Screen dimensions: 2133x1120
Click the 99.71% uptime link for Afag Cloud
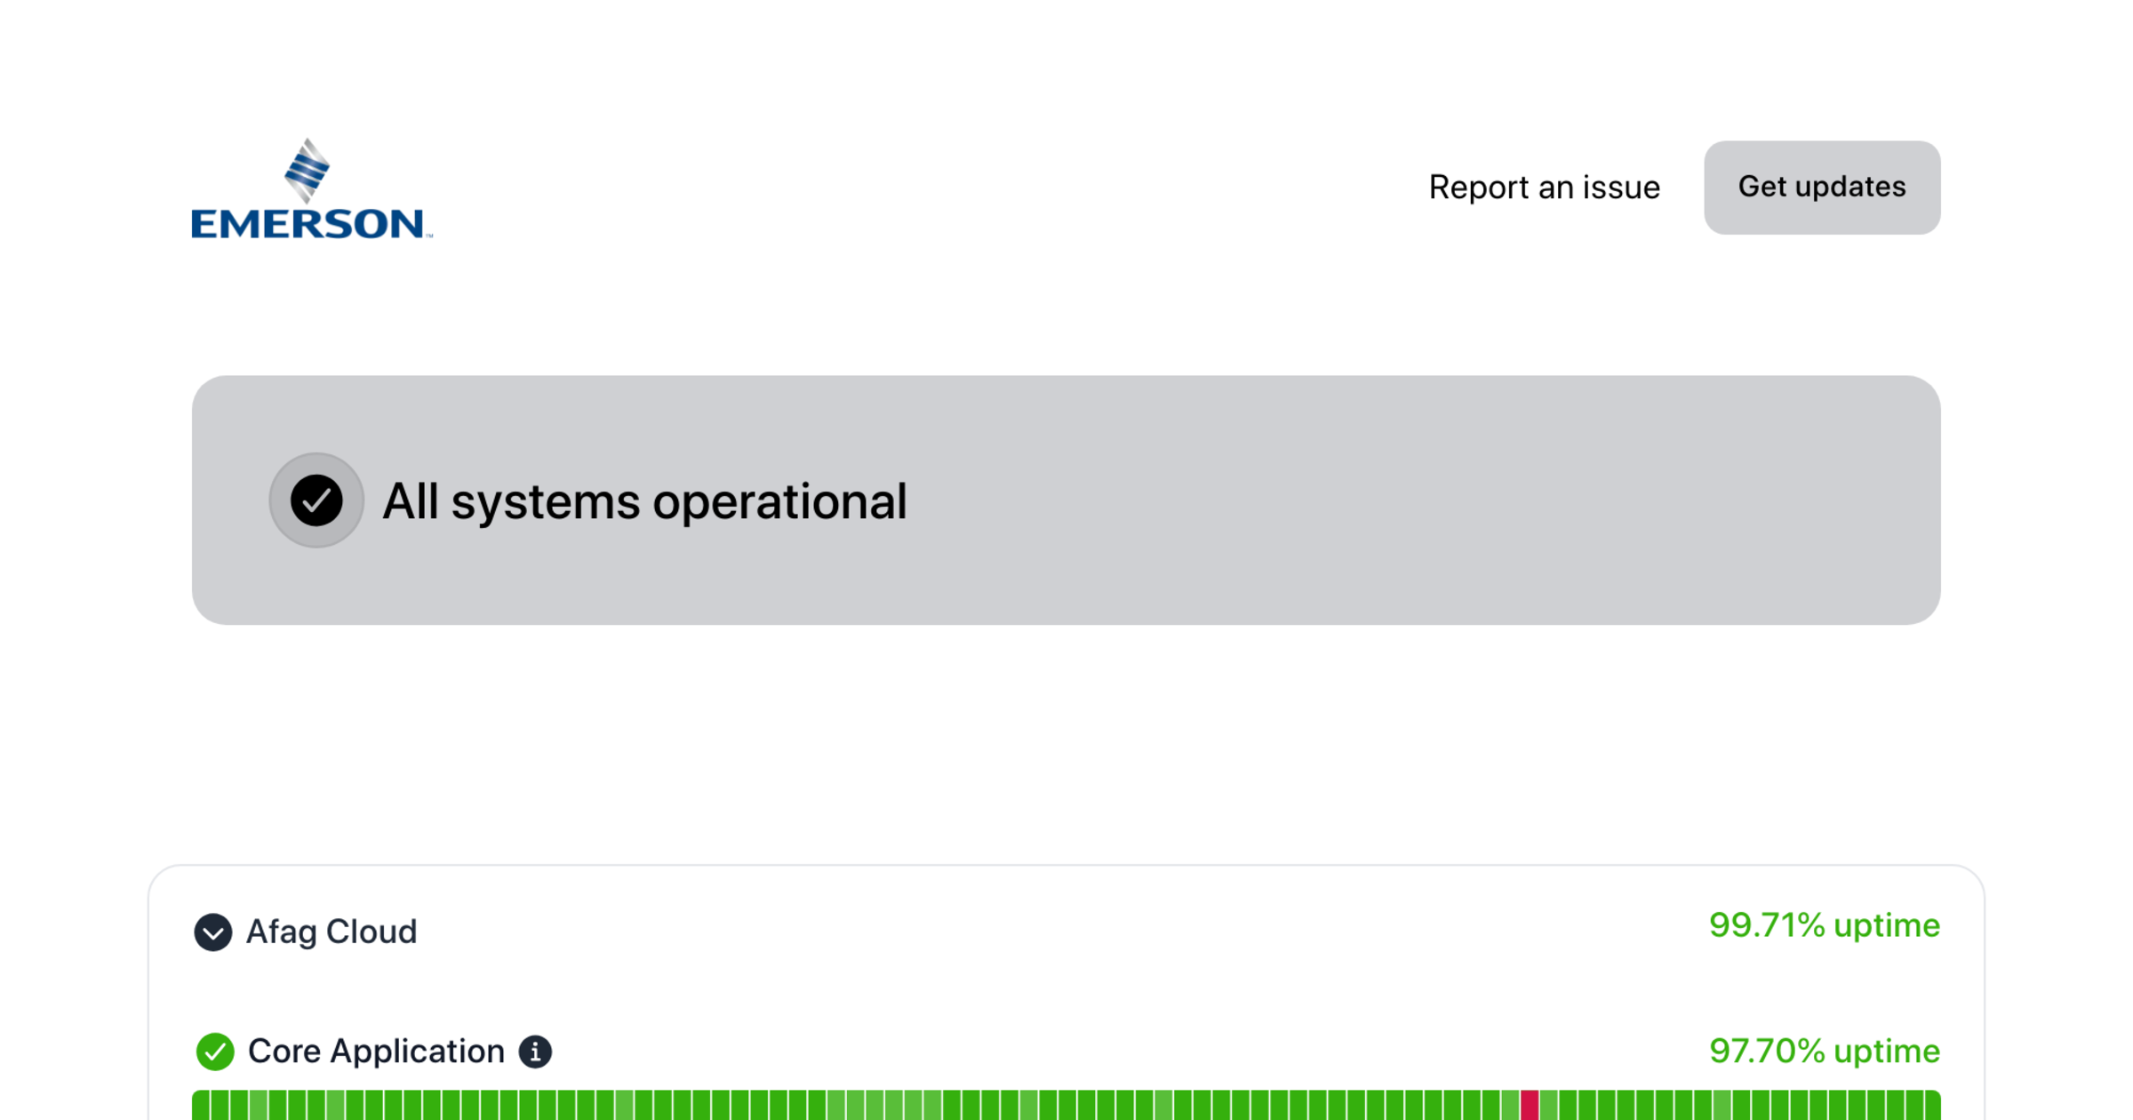[x=1823, y=925]
